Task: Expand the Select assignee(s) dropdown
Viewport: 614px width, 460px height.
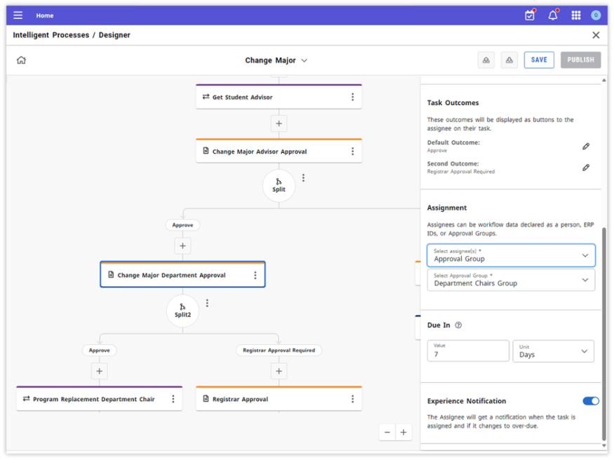Action: coord(511,255)
